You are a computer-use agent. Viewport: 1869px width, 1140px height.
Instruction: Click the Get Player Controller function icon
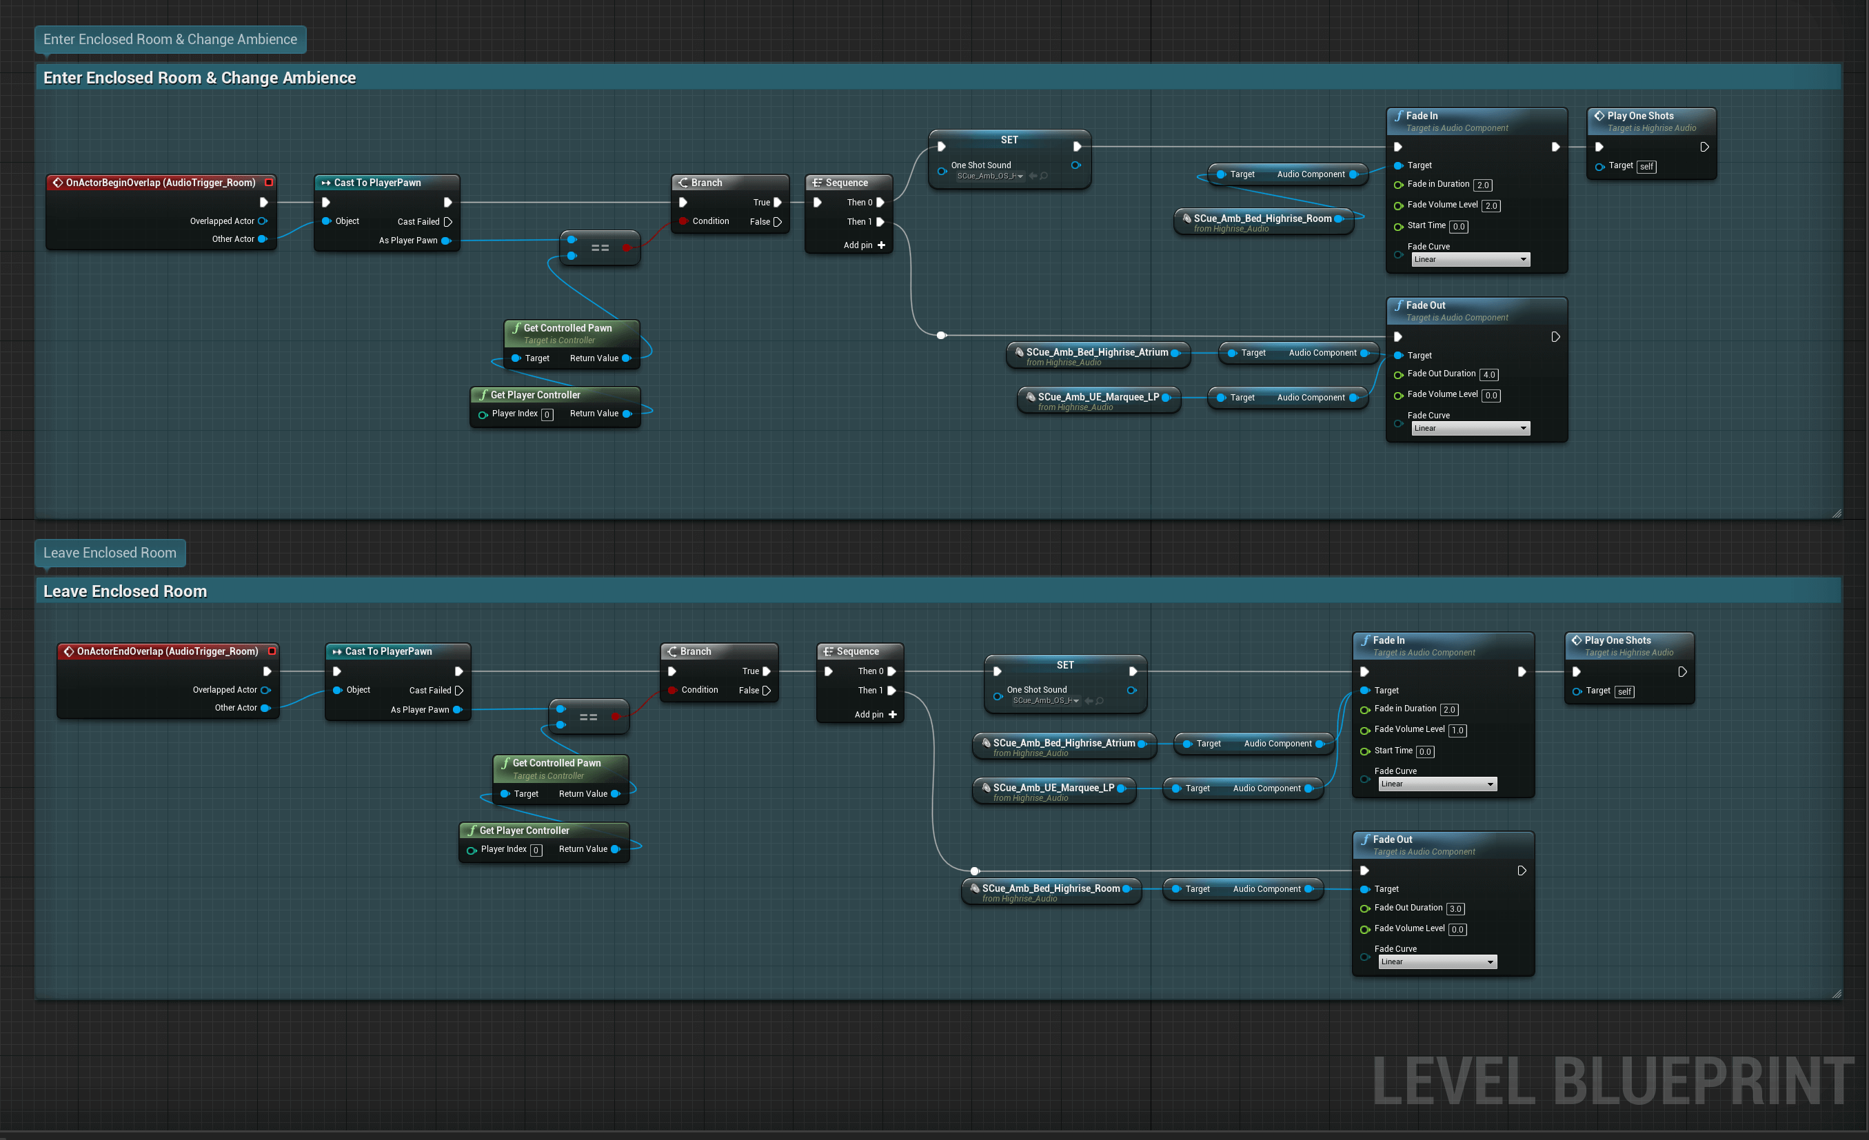pyautogui.click(x=483, y=394)
